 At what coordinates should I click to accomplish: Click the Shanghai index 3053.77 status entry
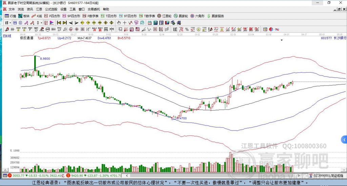click(x=36, y=176)
